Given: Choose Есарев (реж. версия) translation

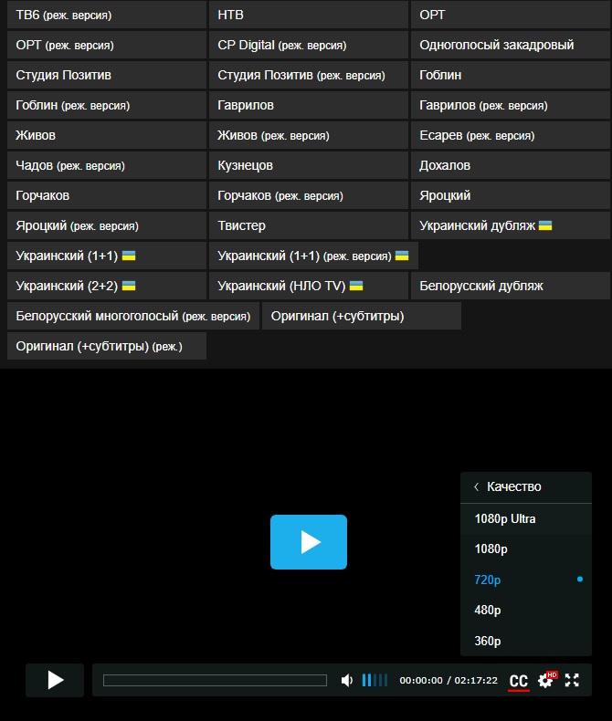Looking at the screenshot, I should (x=511, y=135).
